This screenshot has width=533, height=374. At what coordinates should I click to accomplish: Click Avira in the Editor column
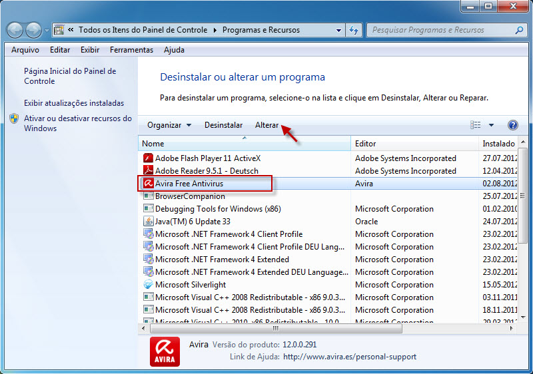tap(364, 184)
